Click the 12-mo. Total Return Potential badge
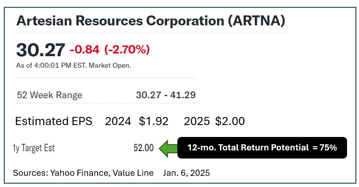Viewport: 359px width, 187px height. (262, 148)
